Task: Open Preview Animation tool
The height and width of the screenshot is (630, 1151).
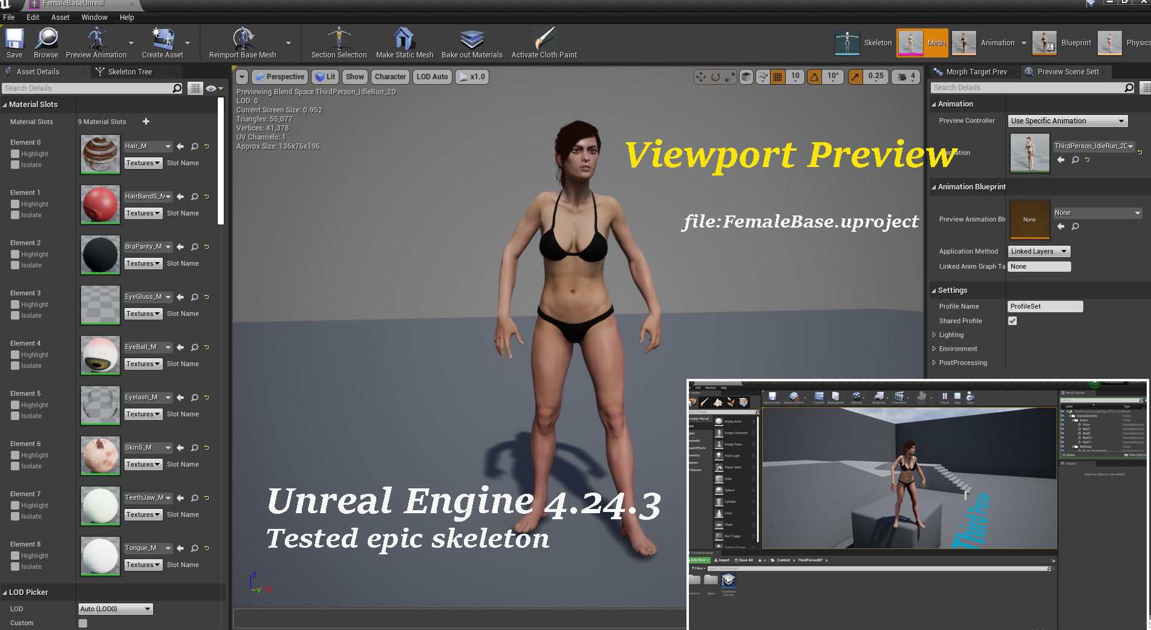Action: [x=96, y=43]
